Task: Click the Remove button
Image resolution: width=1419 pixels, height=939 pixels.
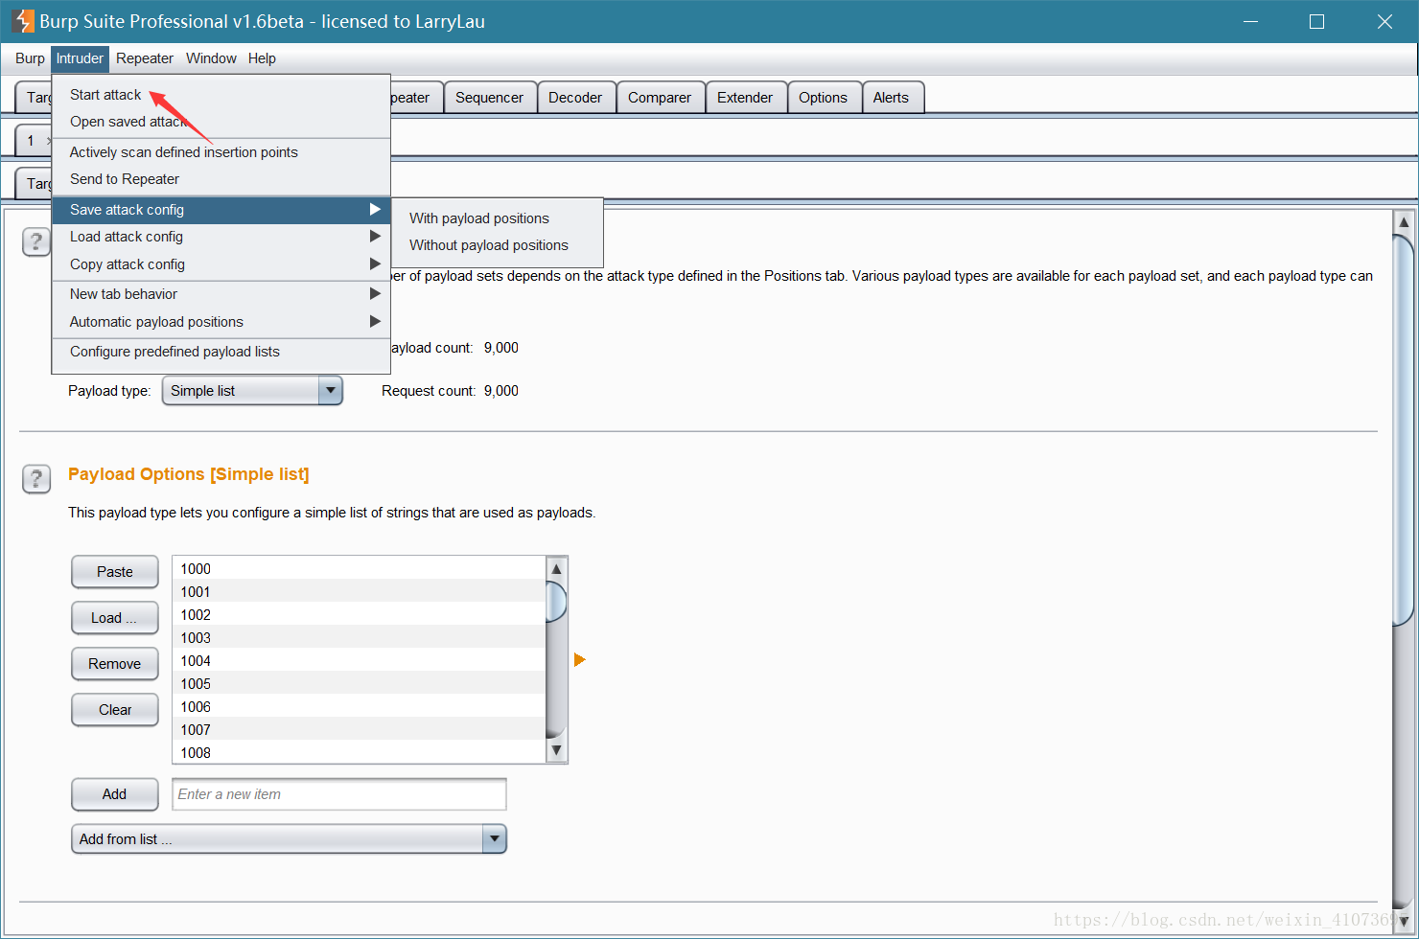Action: [115, 664]
